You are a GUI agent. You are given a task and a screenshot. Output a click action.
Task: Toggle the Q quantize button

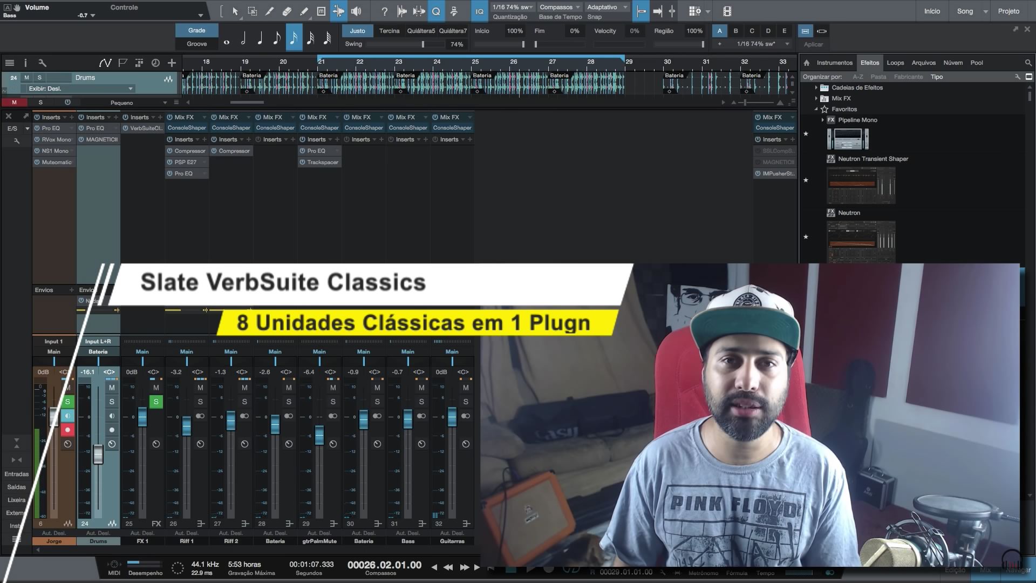click(x=436, y=11)
